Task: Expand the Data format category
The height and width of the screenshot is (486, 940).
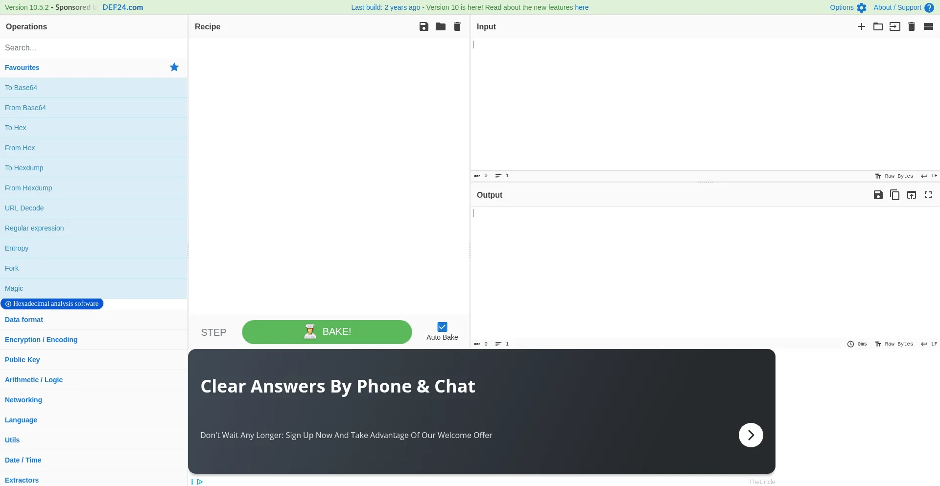Action: tap(24, 320)
